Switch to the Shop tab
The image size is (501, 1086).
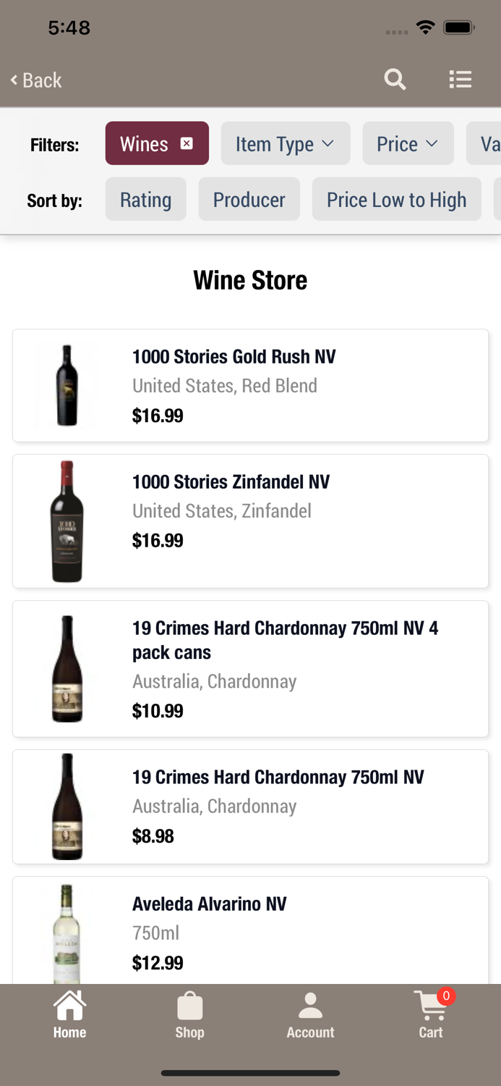tap(189, 1016)
